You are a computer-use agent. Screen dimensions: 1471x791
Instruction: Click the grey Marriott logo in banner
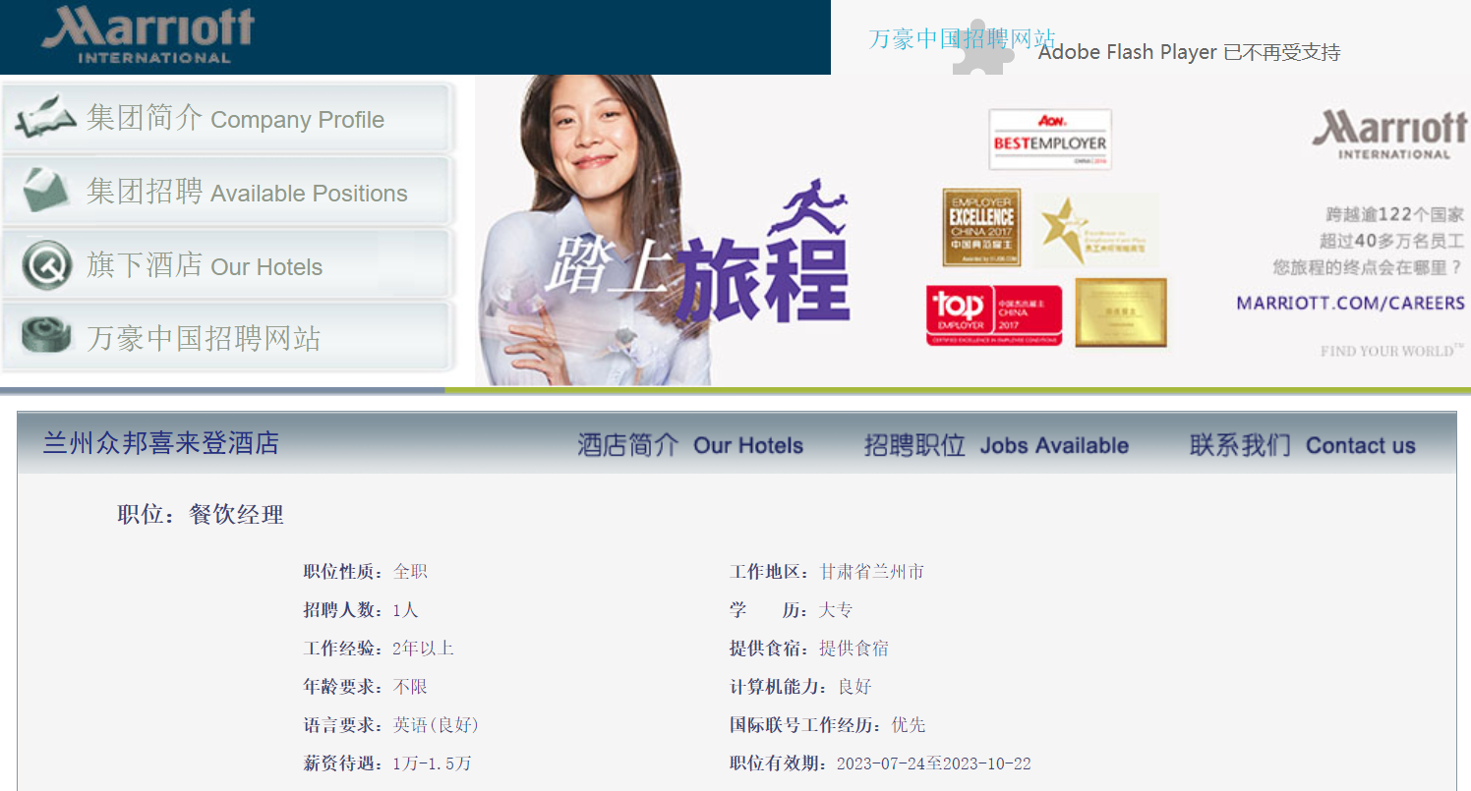coord(1389,135)
